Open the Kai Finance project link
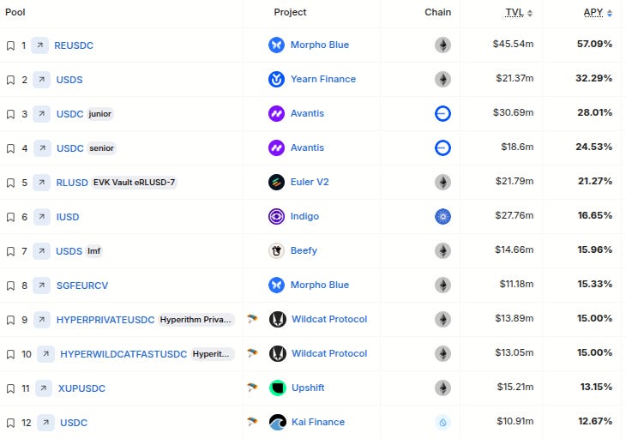The height and width of the screenshot is (439, 626). tap(318, 422)
